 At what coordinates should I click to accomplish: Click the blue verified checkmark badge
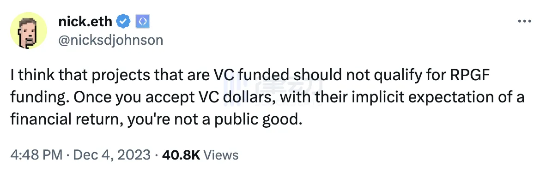tap(123, 22)
